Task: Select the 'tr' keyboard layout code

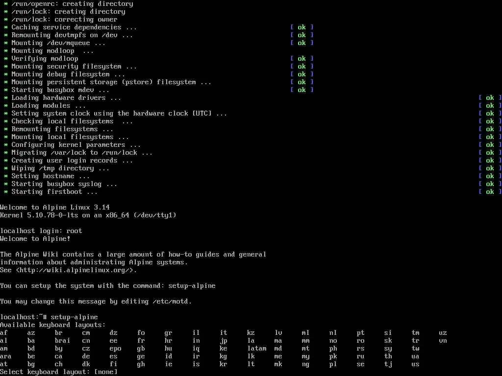Action: [x=415, y=341]
